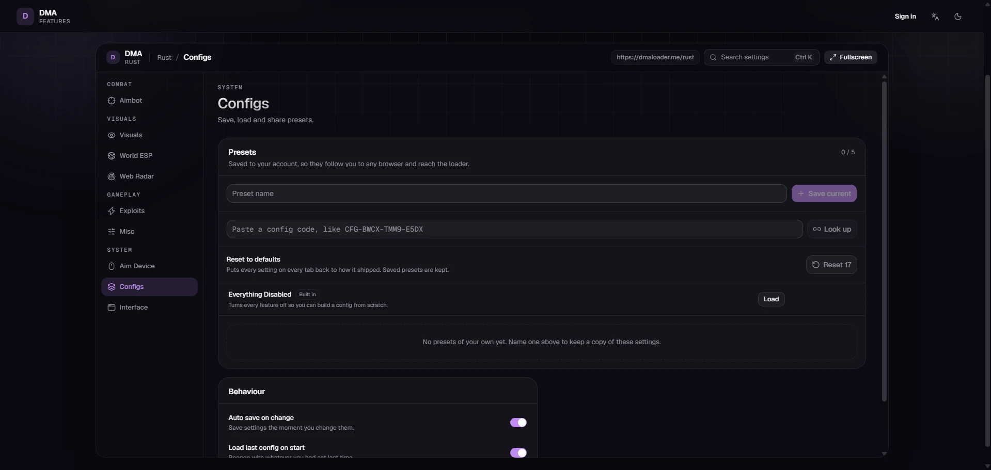Click the Exploits lightning icon
This screenshot has width=991, height=470.
pyautogui.click(x=112, y=211)
